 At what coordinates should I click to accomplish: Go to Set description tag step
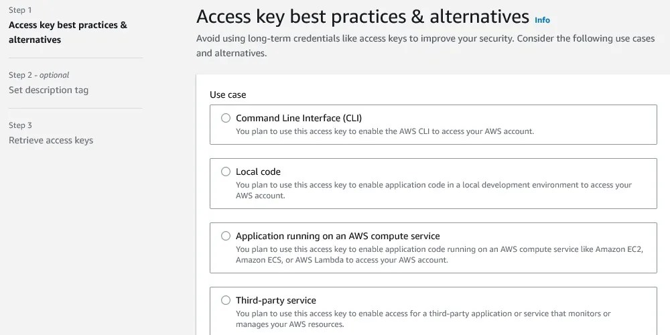click(x=48, y=90)
